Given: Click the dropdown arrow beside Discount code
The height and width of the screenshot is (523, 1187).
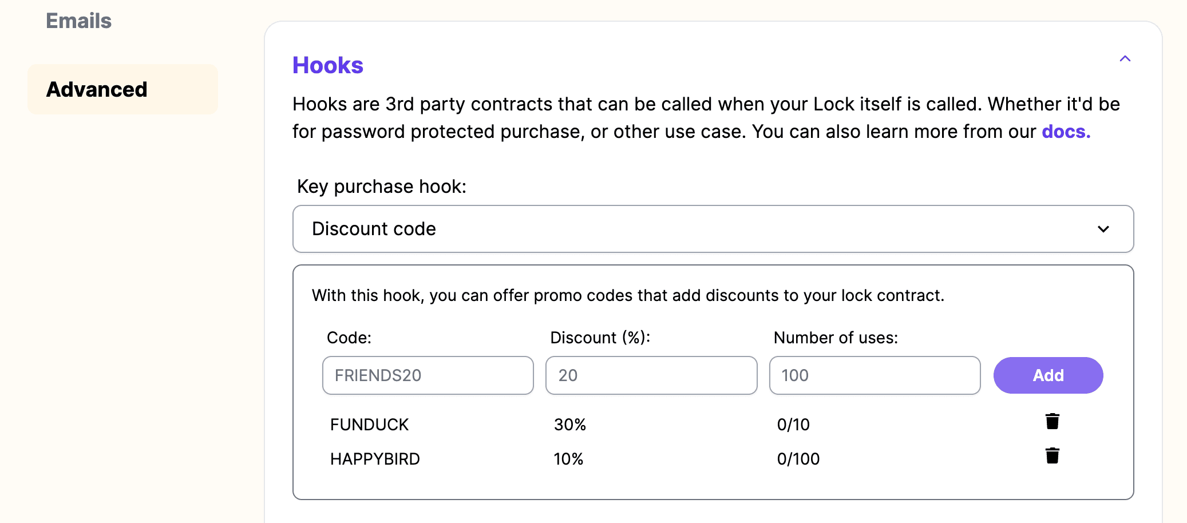Looking at the screenshot, I should 1103,229.
